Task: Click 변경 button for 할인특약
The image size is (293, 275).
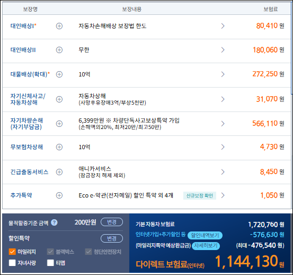Action: pos(112,238)
